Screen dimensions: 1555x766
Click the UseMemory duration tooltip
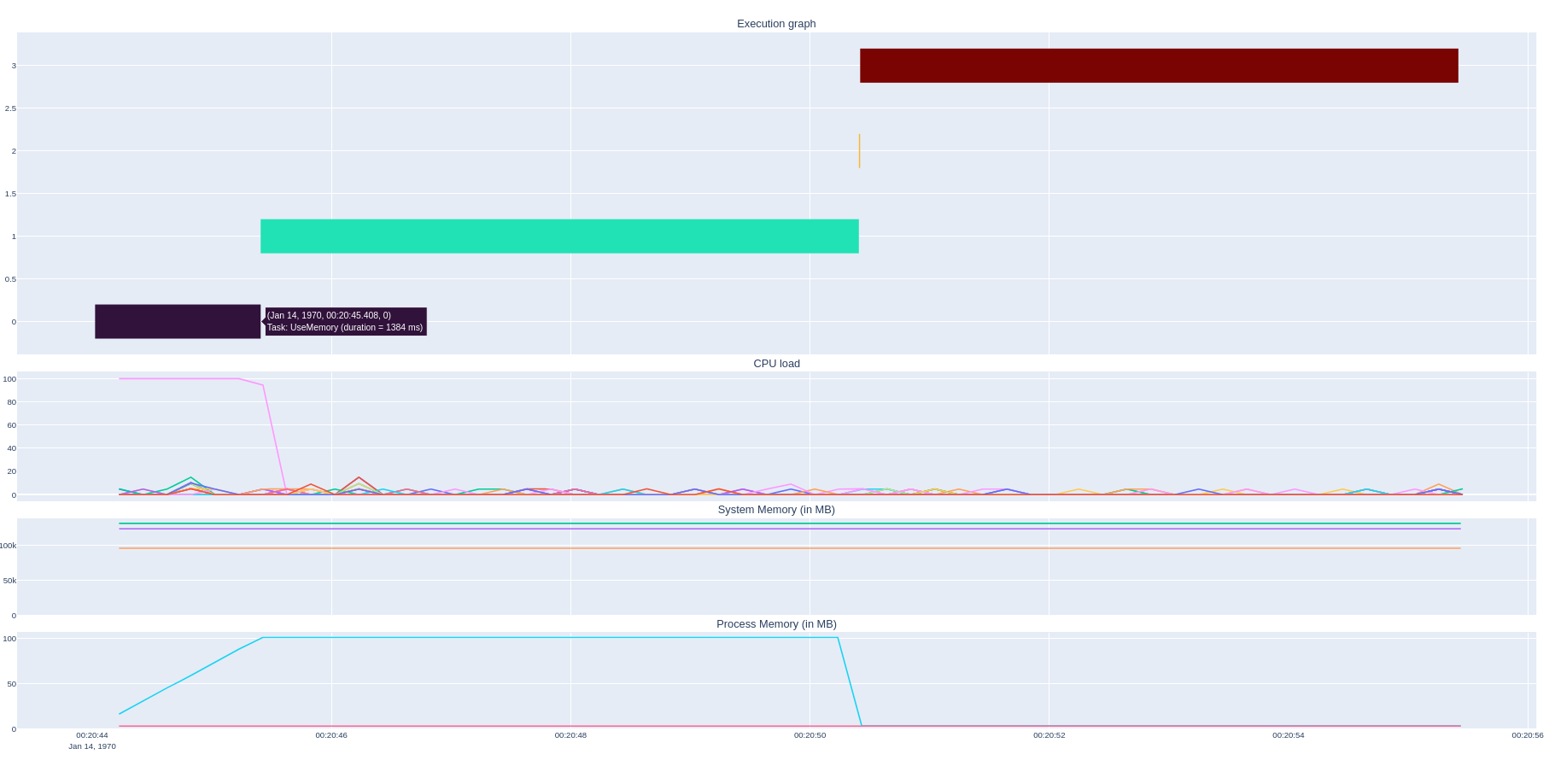[x=346, y=322]
